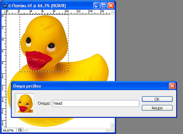Click the vertical ruler beside the canvas

(4, 71)
